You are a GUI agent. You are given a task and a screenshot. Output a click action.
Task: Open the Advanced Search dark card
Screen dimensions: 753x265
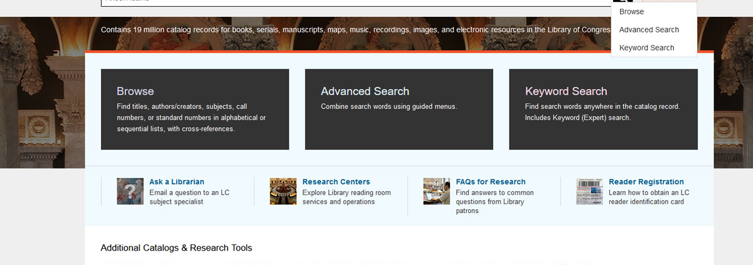point(399,109)
